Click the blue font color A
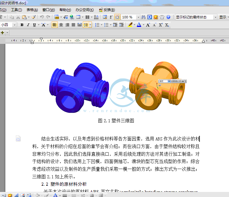This screenshot has width=229, height=197. (139, 25)
